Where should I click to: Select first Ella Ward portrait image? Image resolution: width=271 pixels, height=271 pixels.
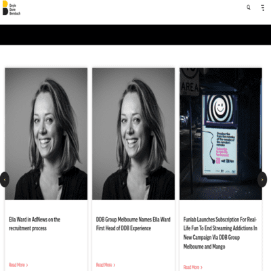coord(46,133)
